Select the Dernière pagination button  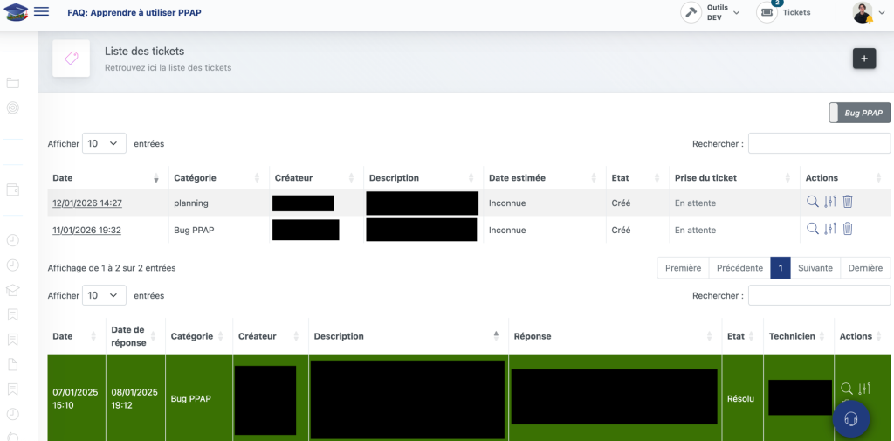(x=865, y=268)
